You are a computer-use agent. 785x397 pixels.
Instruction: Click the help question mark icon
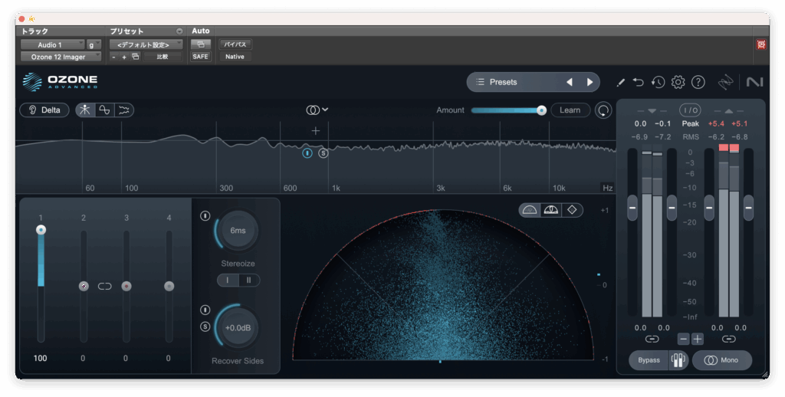click(x=698, y=82)
